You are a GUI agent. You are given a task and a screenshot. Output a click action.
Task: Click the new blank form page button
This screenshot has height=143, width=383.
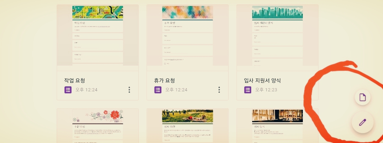pyautogui.click(x=363, y=97)
